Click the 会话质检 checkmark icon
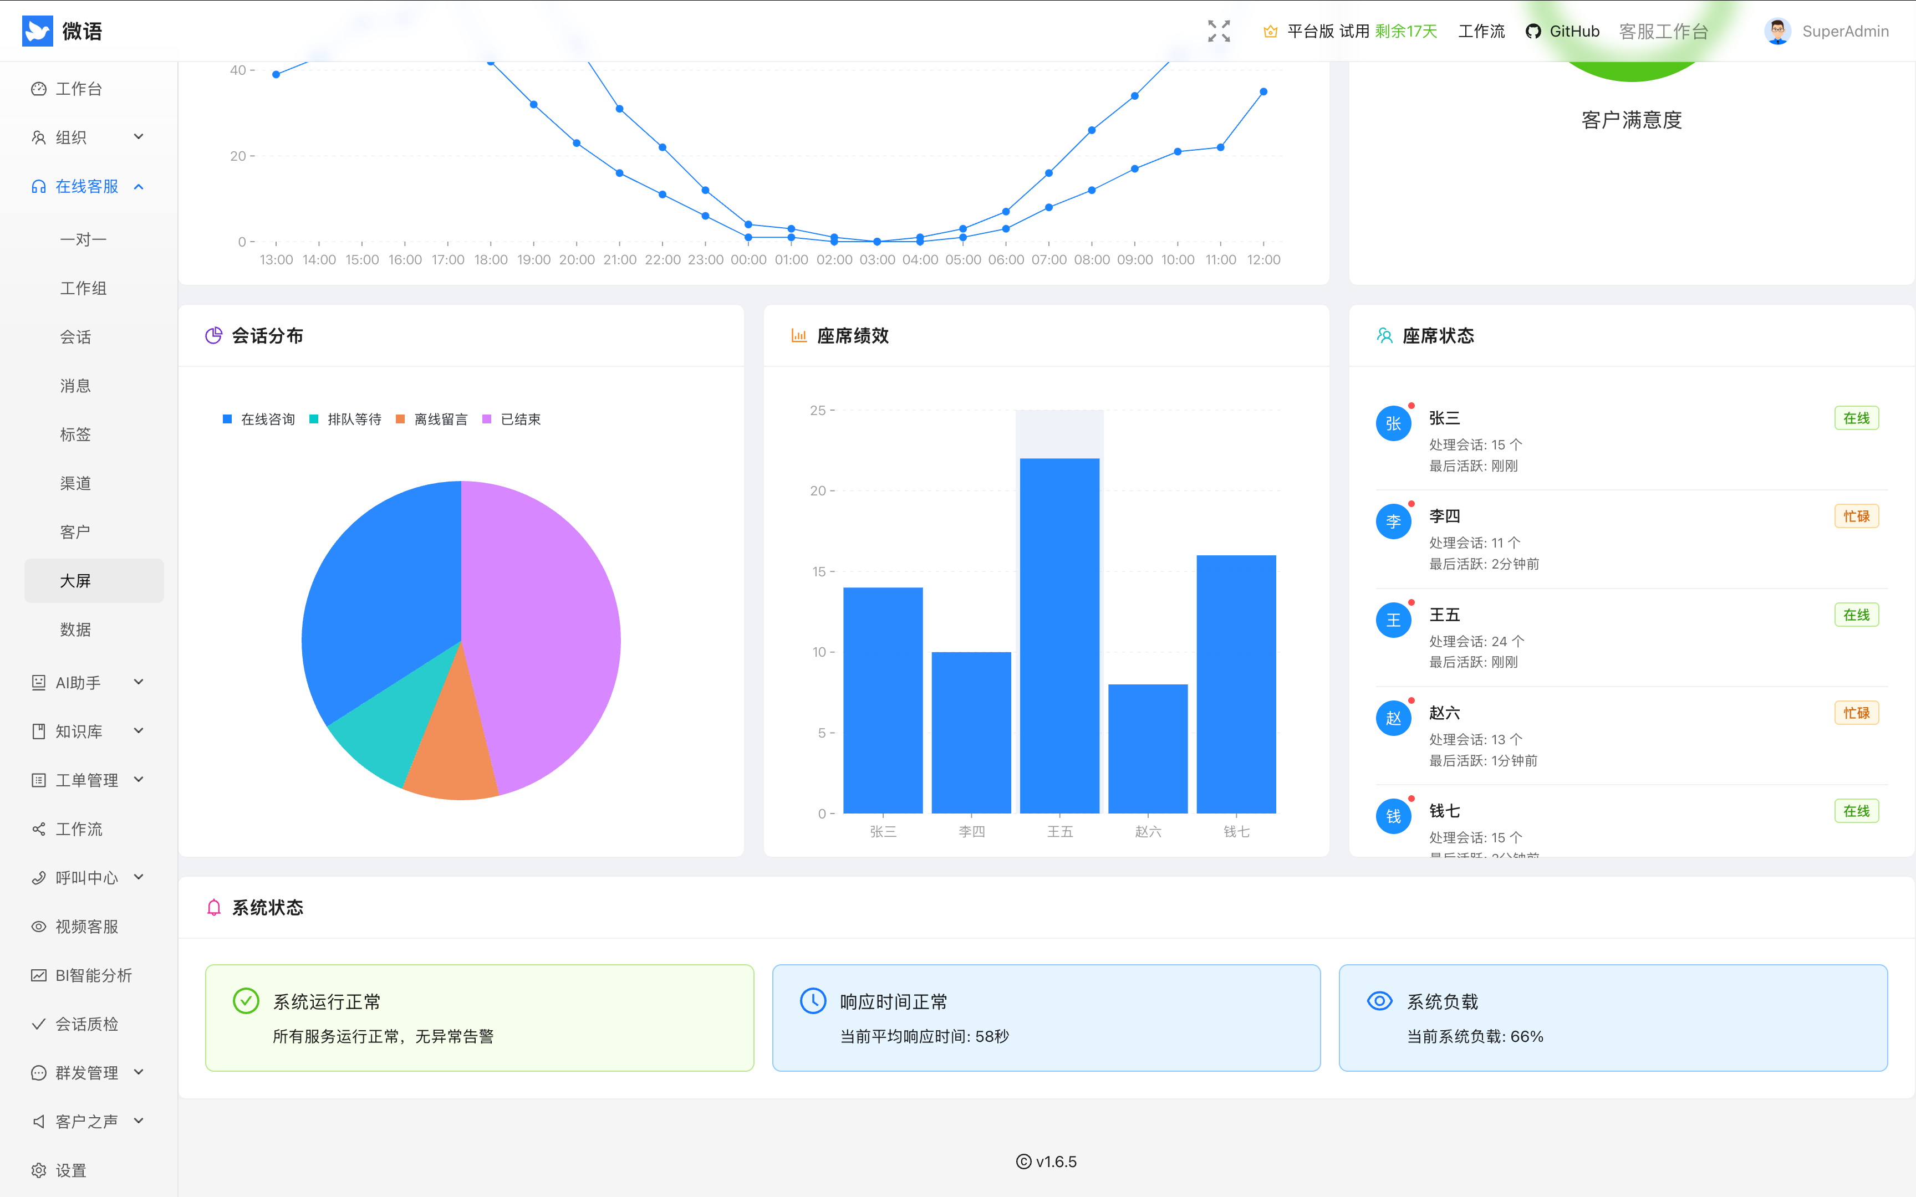This screenshot has height=1197, width=1916. click(38, 1025)
